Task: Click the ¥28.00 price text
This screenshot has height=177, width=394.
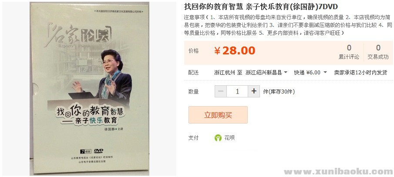Action: click(x=234, y=51)
